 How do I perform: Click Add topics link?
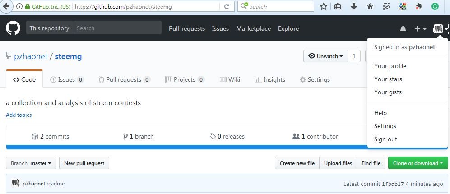pyautogui.click(x=19, y=115)
